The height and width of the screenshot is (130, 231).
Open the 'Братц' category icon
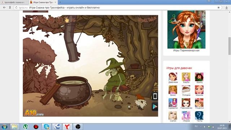[199, 77]
